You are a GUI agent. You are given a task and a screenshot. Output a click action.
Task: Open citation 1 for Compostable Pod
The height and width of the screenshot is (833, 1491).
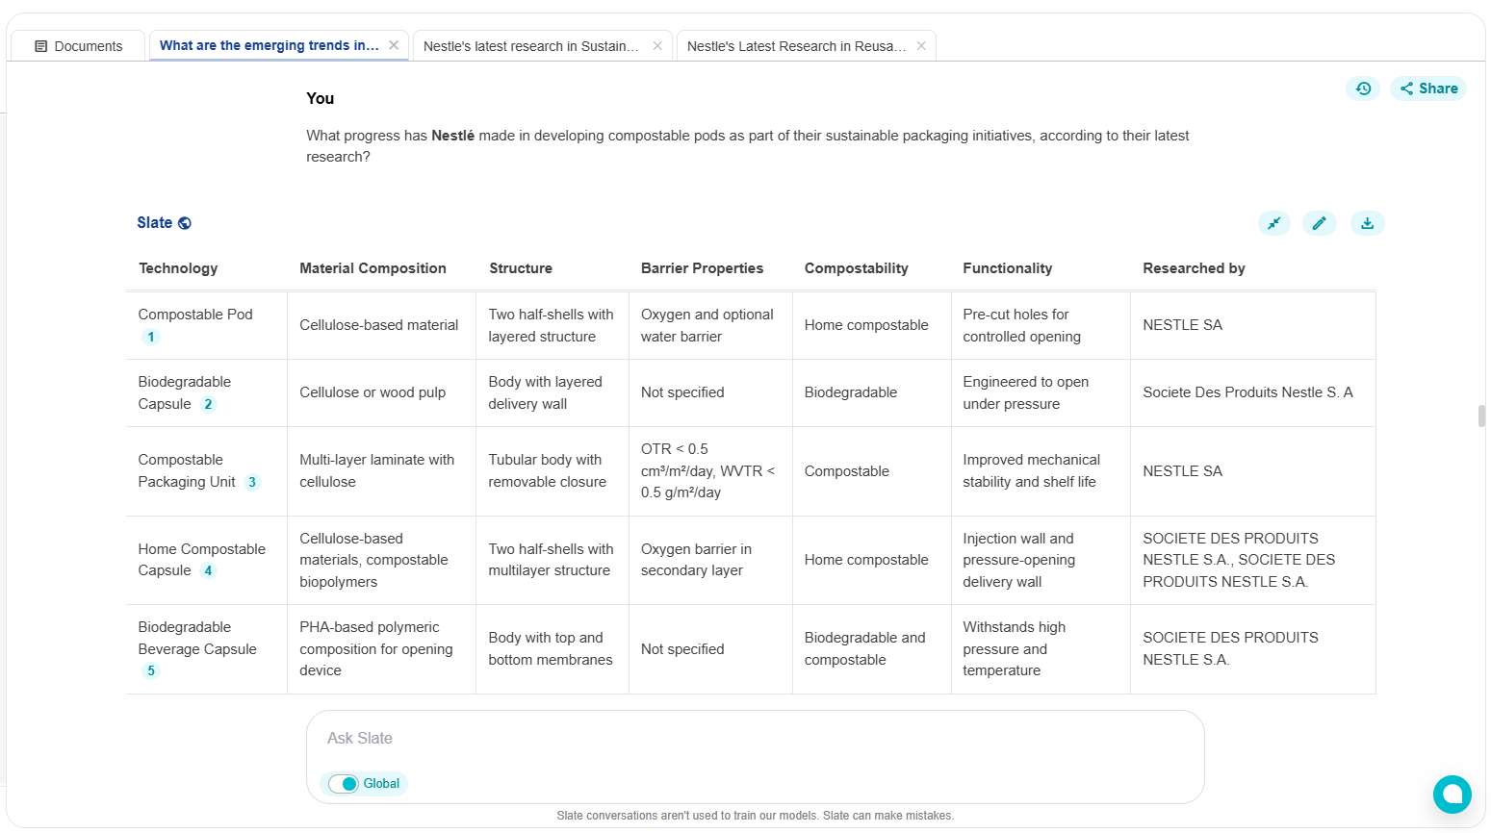pyautogui.click(x=151, y=337)
